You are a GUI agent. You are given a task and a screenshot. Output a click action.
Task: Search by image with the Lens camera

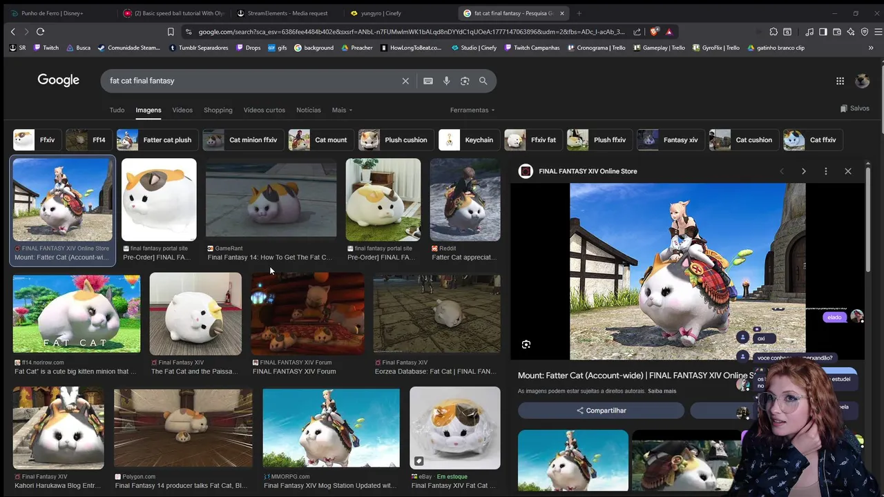coord(465,81)
